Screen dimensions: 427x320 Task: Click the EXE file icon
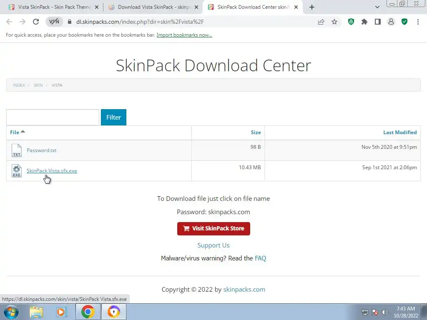(17, 171)
